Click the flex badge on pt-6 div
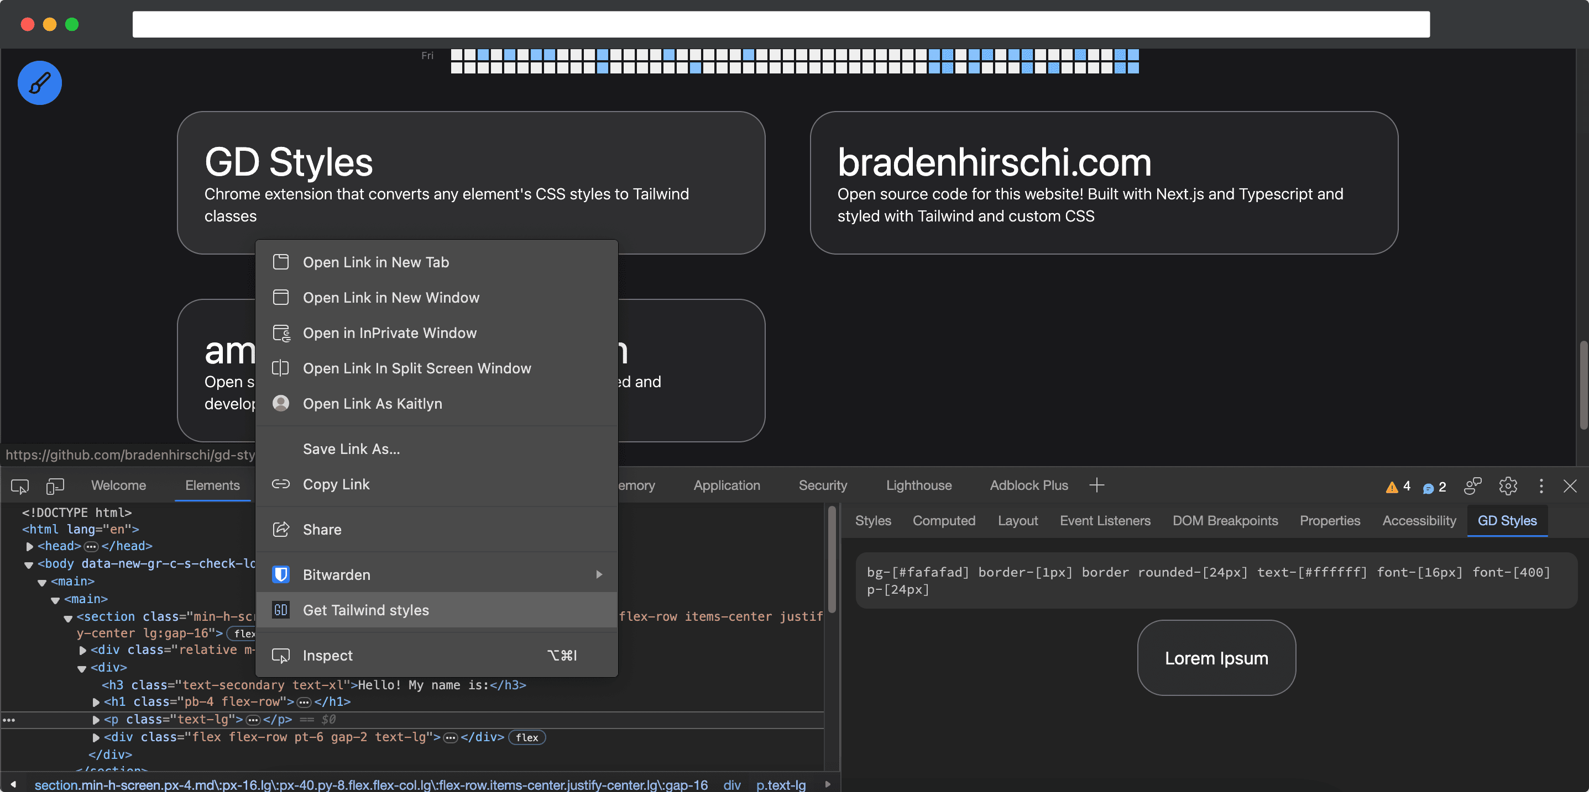 (x=527, y=737)
